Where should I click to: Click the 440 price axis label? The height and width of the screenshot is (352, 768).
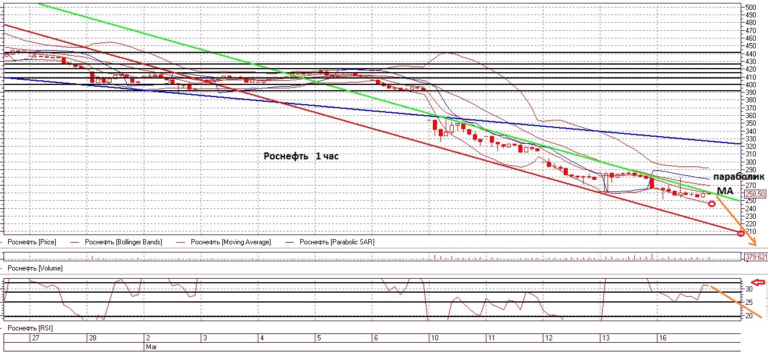click(x=751, y=54)
